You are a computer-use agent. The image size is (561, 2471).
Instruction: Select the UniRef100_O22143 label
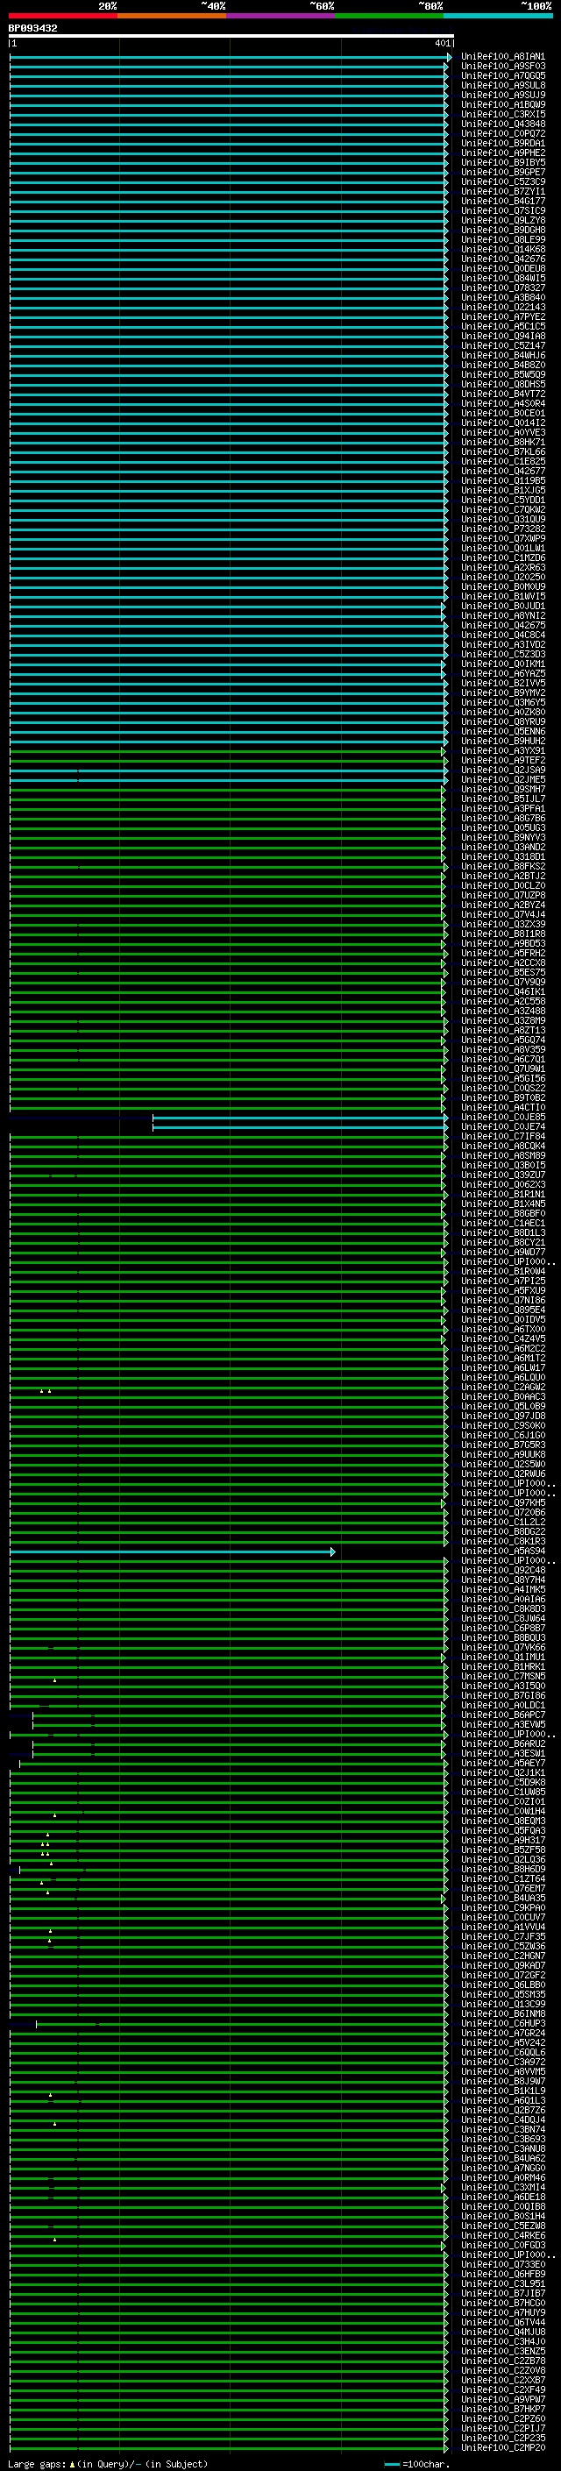[502, 307]
